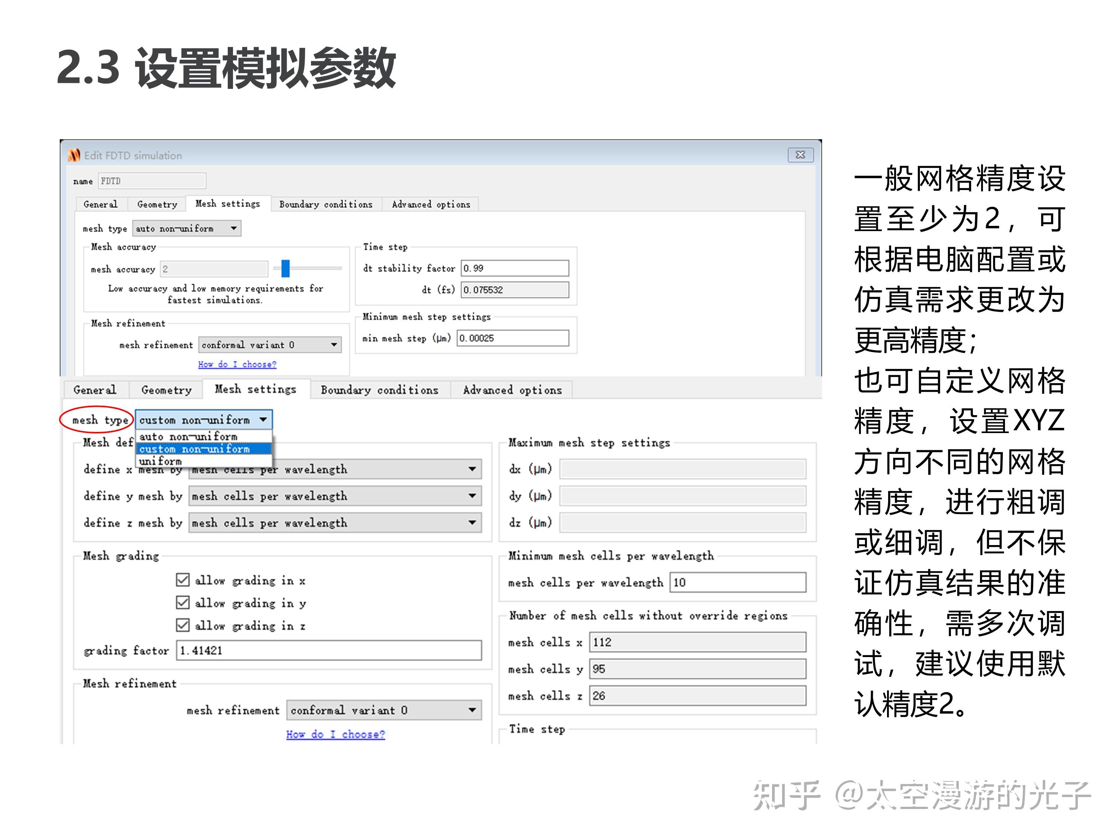Screen dimensions: 1120x840
Task: Expand the upper mesh refinement conformal dropdown
Action: point(270,345)
